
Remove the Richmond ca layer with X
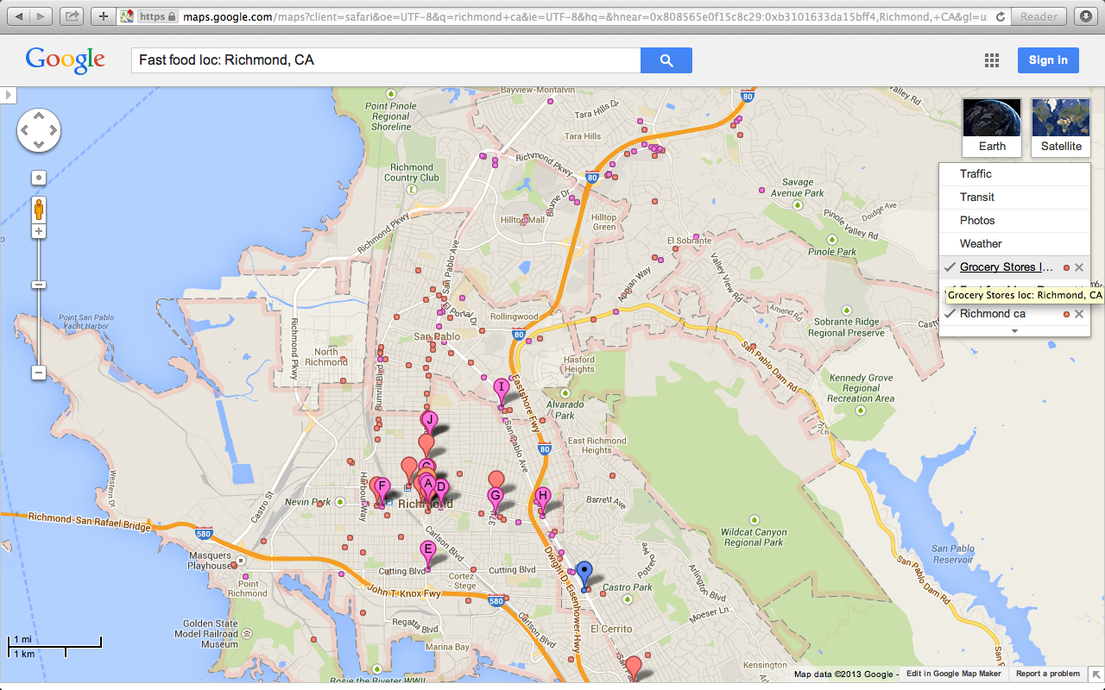point(1079,314)
